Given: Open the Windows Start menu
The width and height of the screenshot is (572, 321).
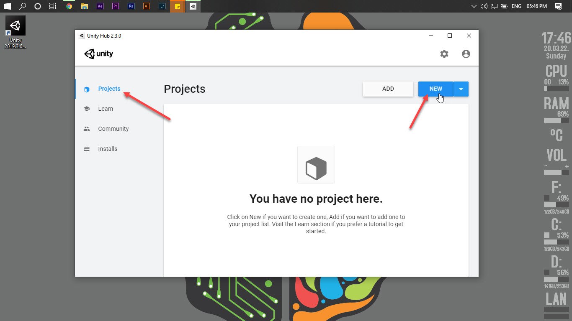Looking at the screenshot, I should pyautogui.click(x=7, y=6).
